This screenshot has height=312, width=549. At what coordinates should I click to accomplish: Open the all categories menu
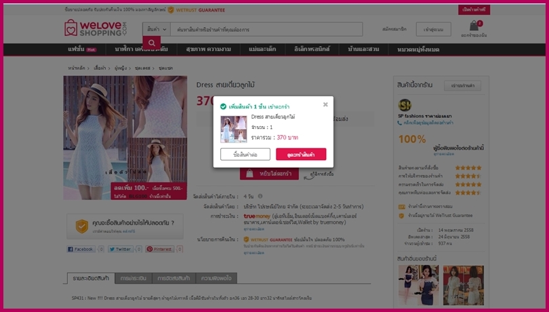click(x=418, y=50)
